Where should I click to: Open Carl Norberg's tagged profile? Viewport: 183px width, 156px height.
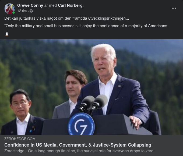click(70, 5)
